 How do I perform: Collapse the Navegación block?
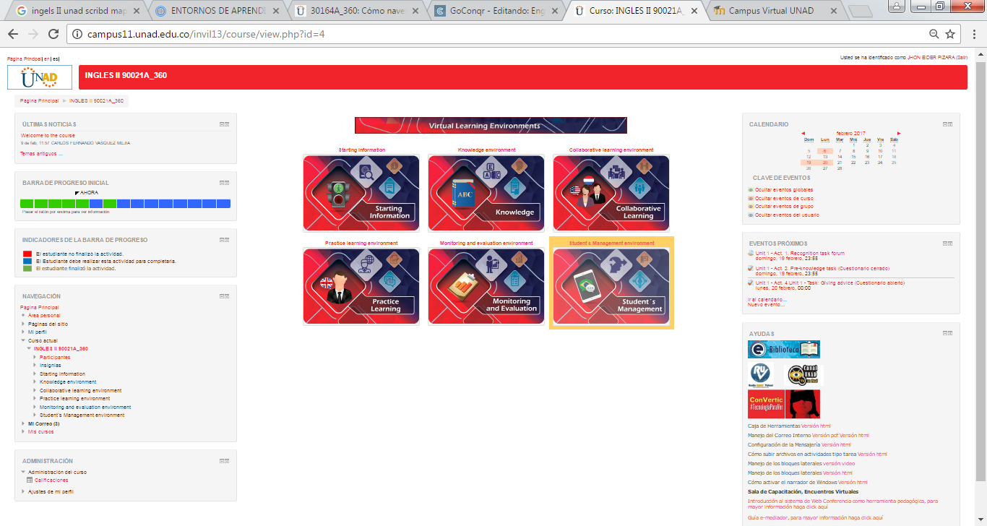tap(222, 296)
